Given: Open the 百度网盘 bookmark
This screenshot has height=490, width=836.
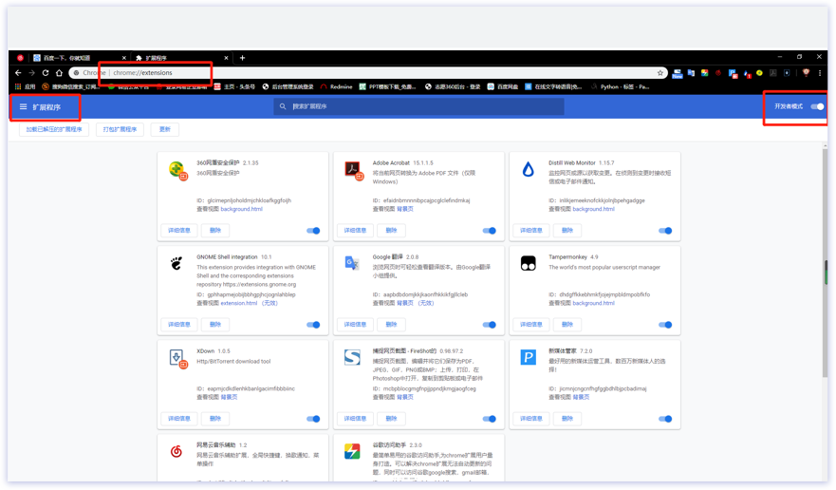Looking at the screenshot, I should tap(503, 86).
